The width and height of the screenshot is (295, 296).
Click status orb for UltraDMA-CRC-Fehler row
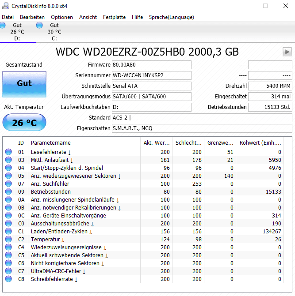click(x=8, y=271)
